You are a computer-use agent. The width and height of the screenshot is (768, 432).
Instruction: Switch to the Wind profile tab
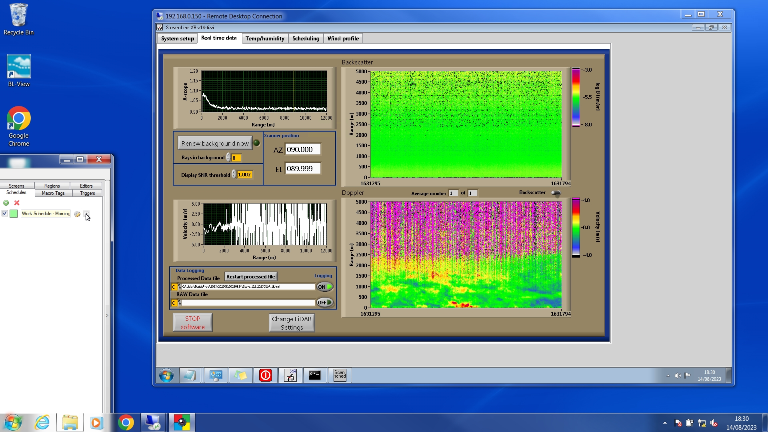tap(343, 38)
